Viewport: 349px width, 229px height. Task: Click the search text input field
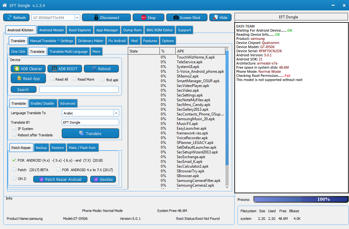click(x=79, y=90)
